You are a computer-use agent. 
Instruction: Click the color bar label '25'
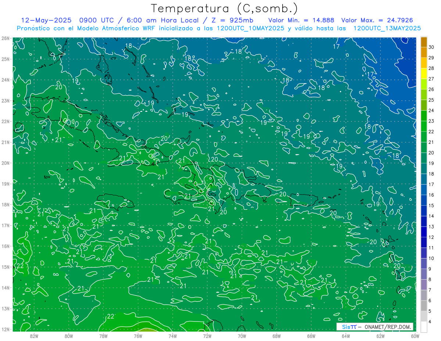pyautogui.click(x=431, y=100)
